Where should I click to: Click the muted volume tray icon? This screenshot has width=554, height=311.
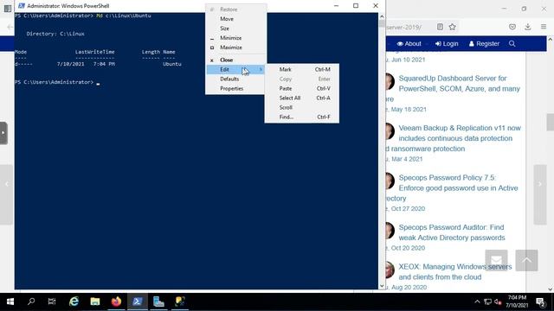click(499, 301)
